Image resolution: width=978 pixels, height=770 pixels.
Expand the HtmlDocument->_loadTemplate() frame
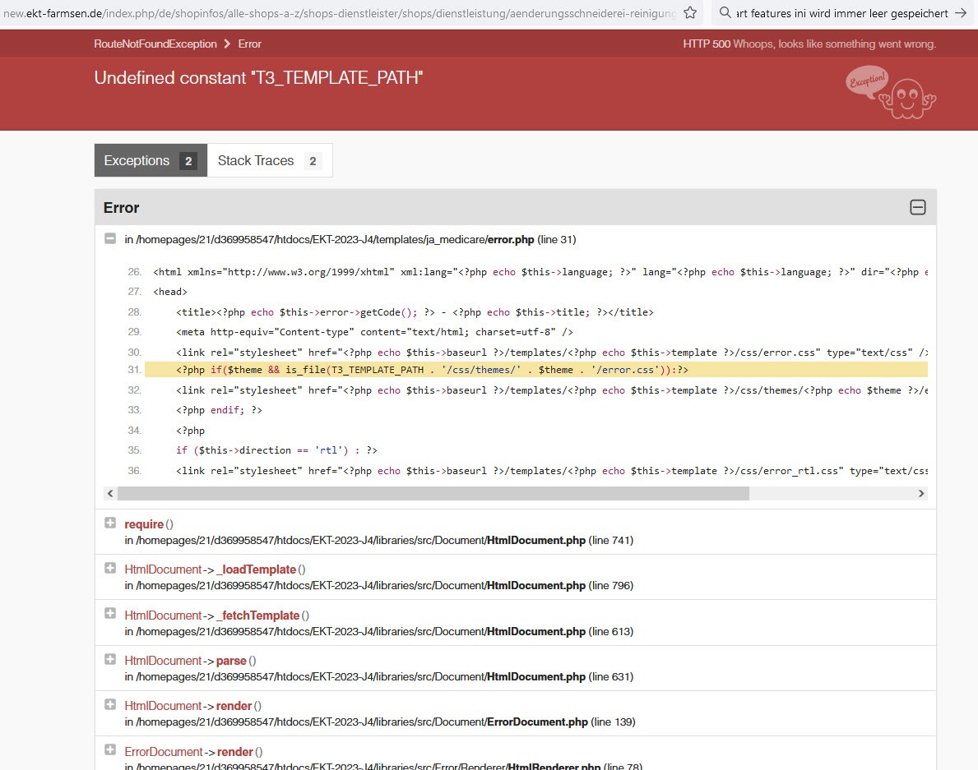point(110,569)
